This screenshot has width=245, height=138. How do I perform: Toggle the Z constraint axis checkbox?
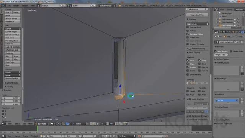3,117
